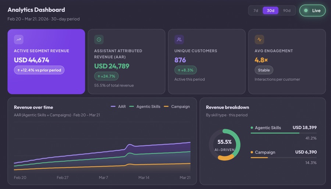Click the 'Interactions per customer' caption
Viewport: 331px width, 189px height.
point(277,79)
